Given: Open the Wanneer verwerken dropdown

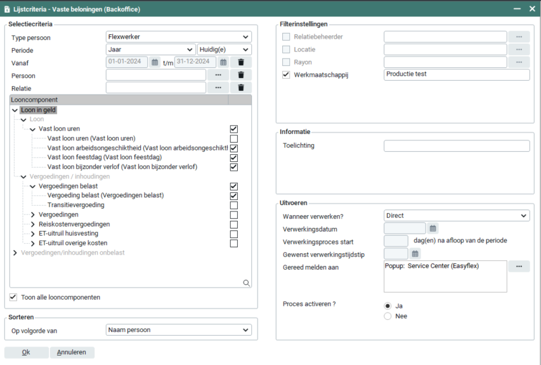Looking at the screenshot, I should click(x=457, y=216).
